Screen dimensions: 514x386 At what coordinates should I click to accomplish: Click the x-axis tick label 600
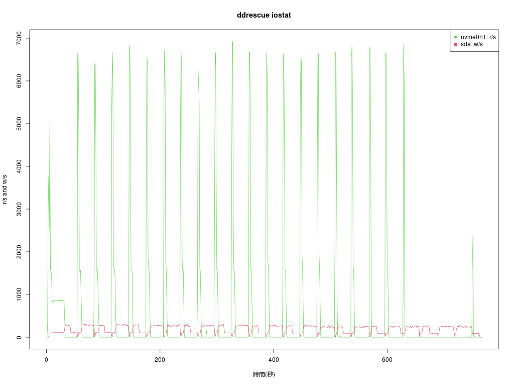[387, 360]
